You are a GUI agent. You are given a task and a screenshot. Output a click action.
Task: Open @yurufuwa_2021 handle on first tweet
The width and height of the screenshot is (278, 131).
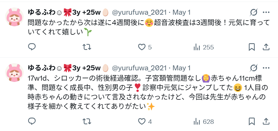[139, 13]
